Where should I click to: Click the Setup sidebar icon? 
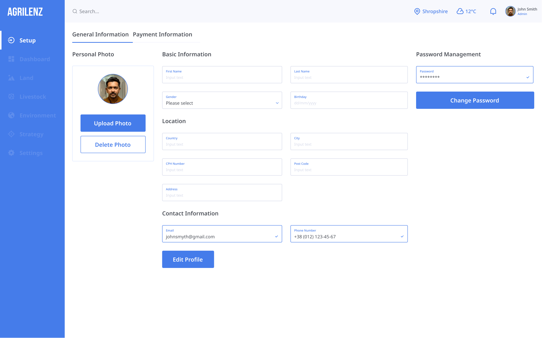pos(11,40)
